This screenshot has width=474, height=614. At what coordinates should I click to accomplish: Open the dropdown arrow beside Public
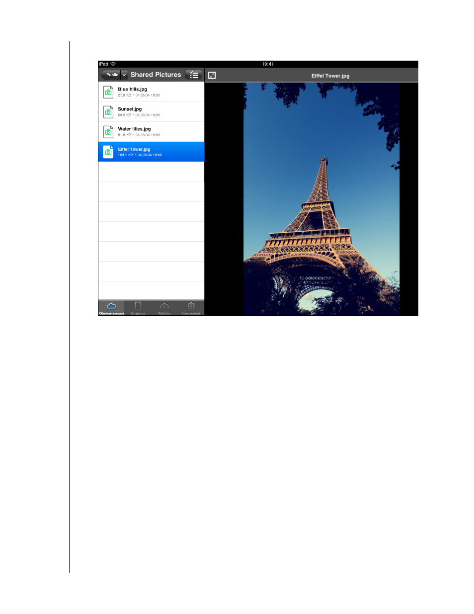pos(124,75)
